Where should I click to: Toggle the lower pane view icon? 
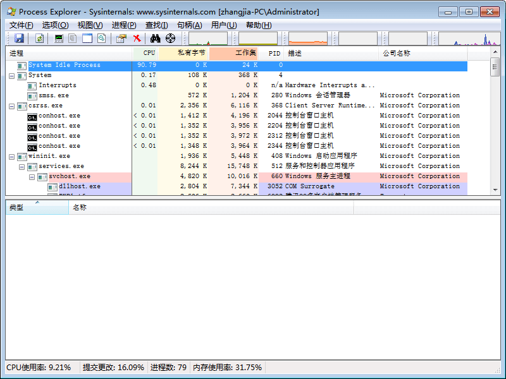87,39
